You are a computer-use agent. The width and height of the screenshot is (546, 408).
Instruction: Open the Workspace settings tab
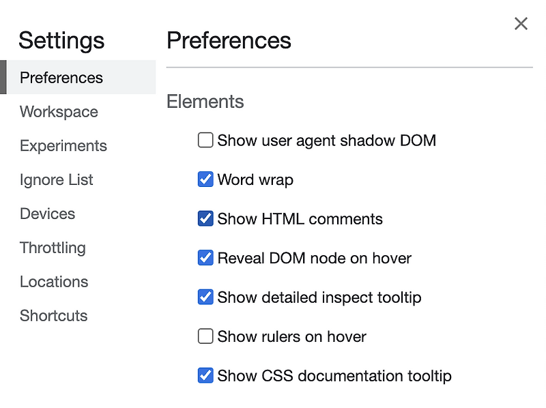coord(59,112)
